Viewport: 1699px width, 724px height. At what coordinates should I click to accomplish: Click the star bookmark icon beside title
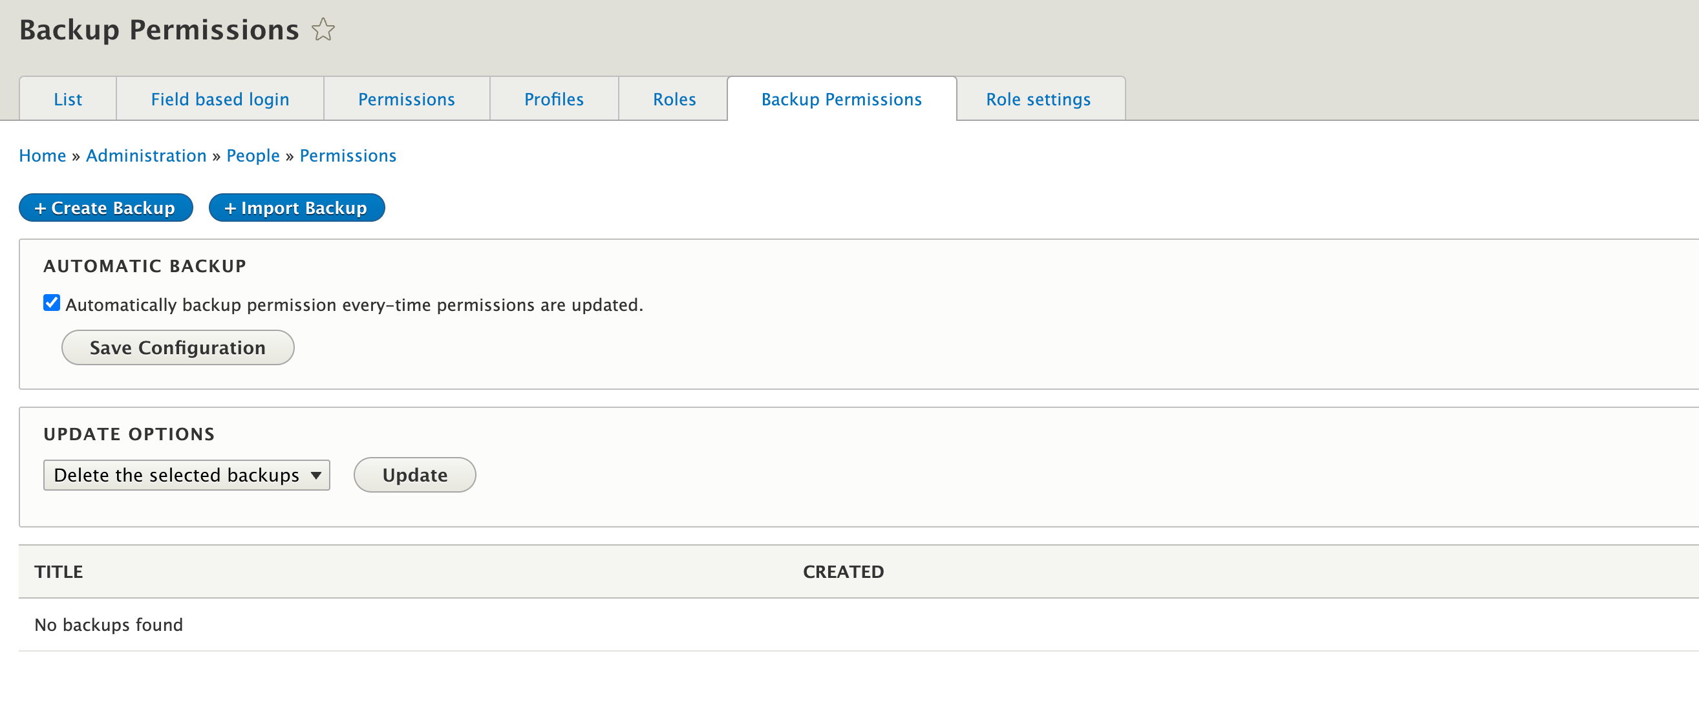[323, 30]
